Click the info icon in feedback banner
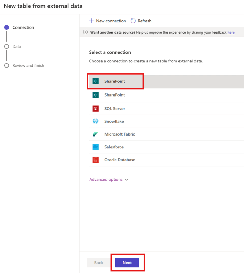The height and width of the screenshot is (273, 244). (85, 32)
